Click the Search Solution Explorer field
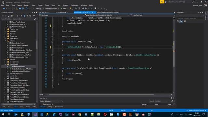Viewport: 208px width, 117px height. tap(18, 19)
